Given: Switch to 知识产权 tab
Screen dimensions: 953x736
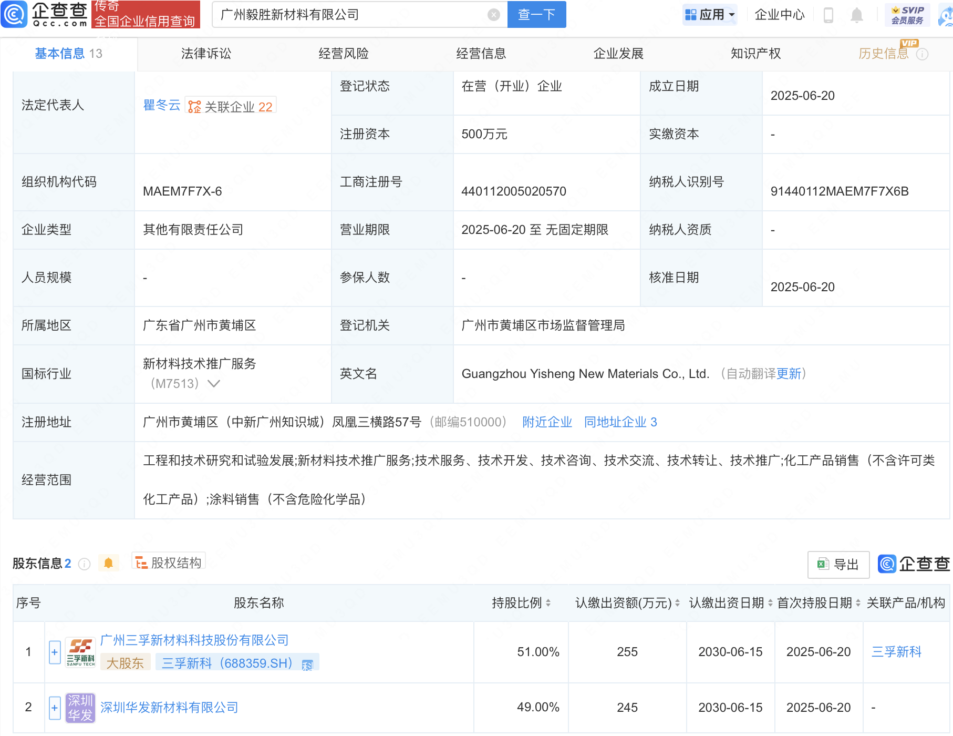Looking at the screenshot, I should [x=755, y=53].
